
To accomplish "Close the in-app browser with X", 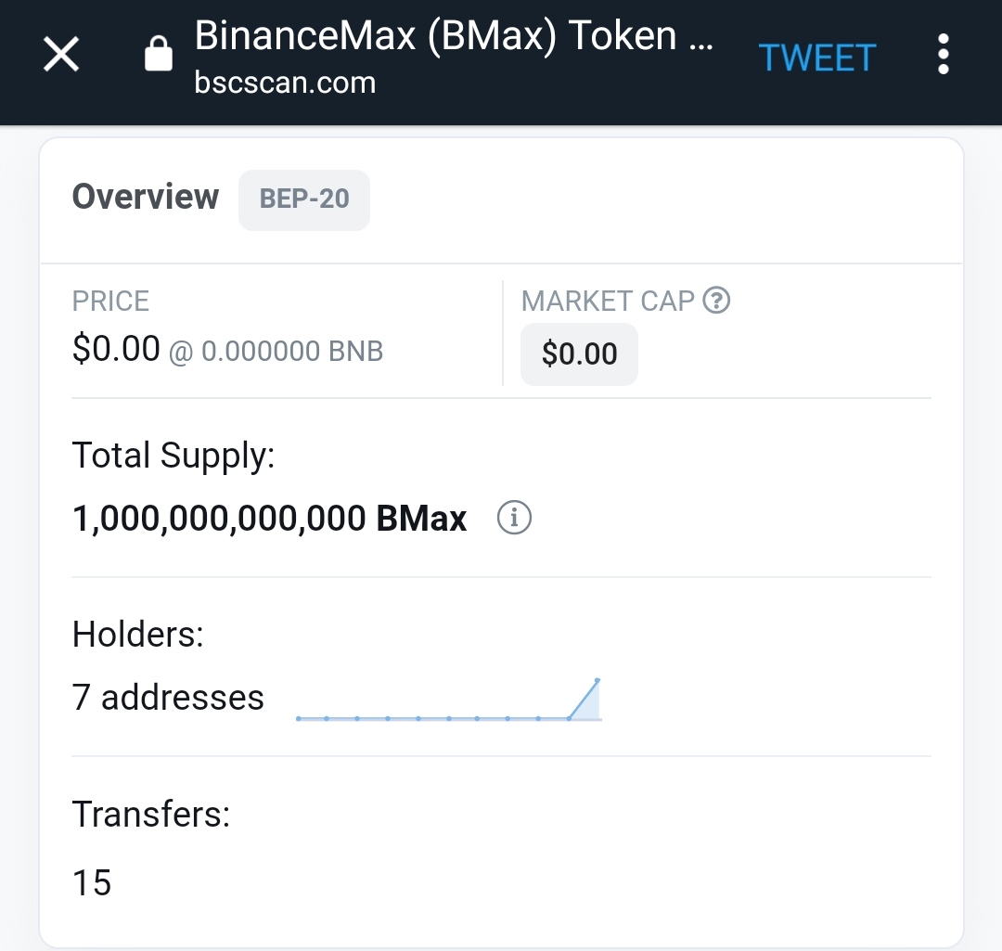I will [61, 55].
